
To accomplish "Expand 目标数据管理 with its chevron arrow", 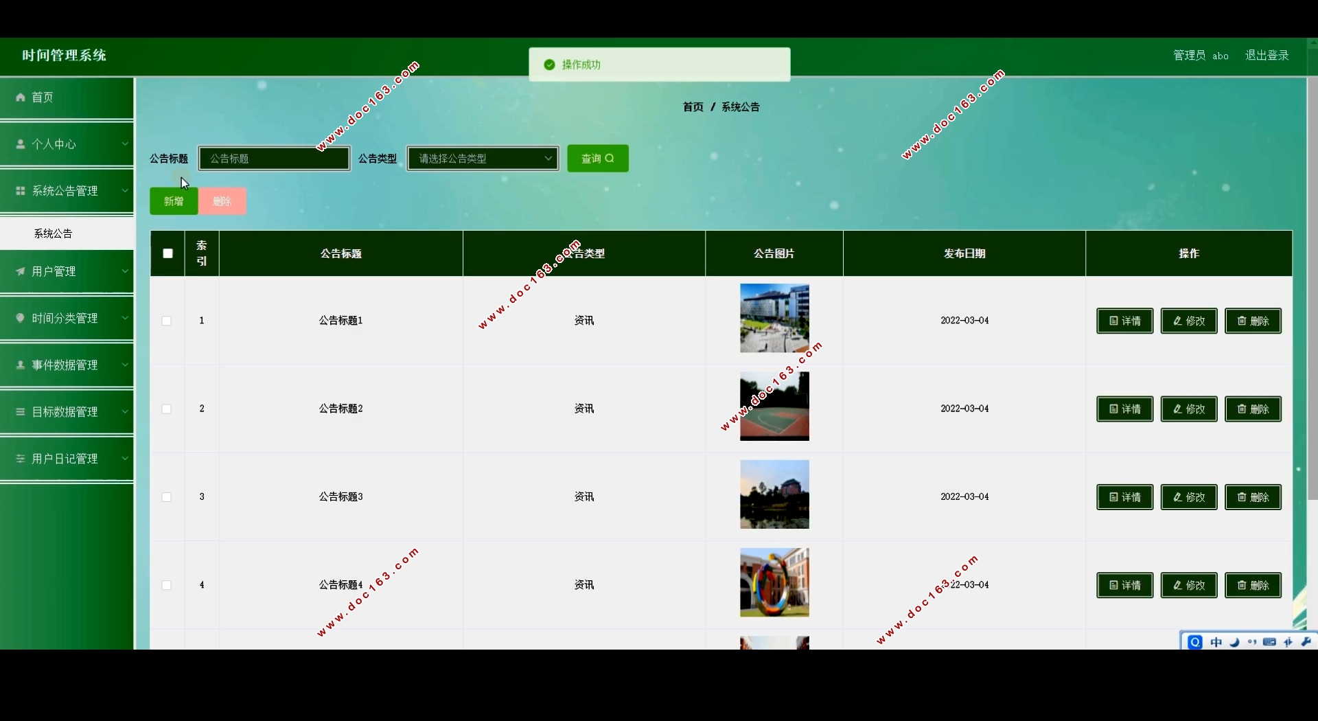I will tap(125, 412).
